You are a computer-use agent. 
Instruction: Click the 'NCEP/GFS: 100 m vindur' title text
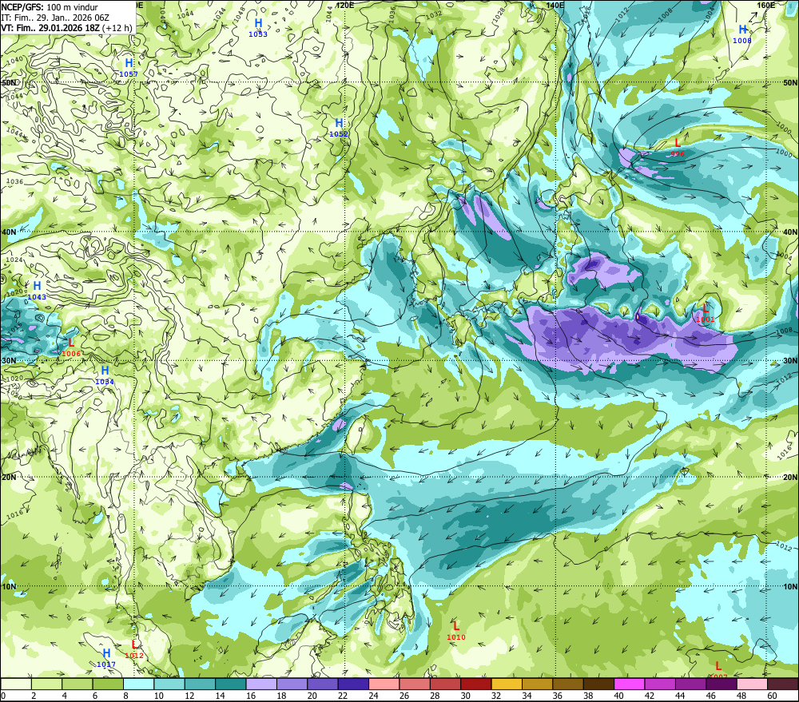coord(50,7)
